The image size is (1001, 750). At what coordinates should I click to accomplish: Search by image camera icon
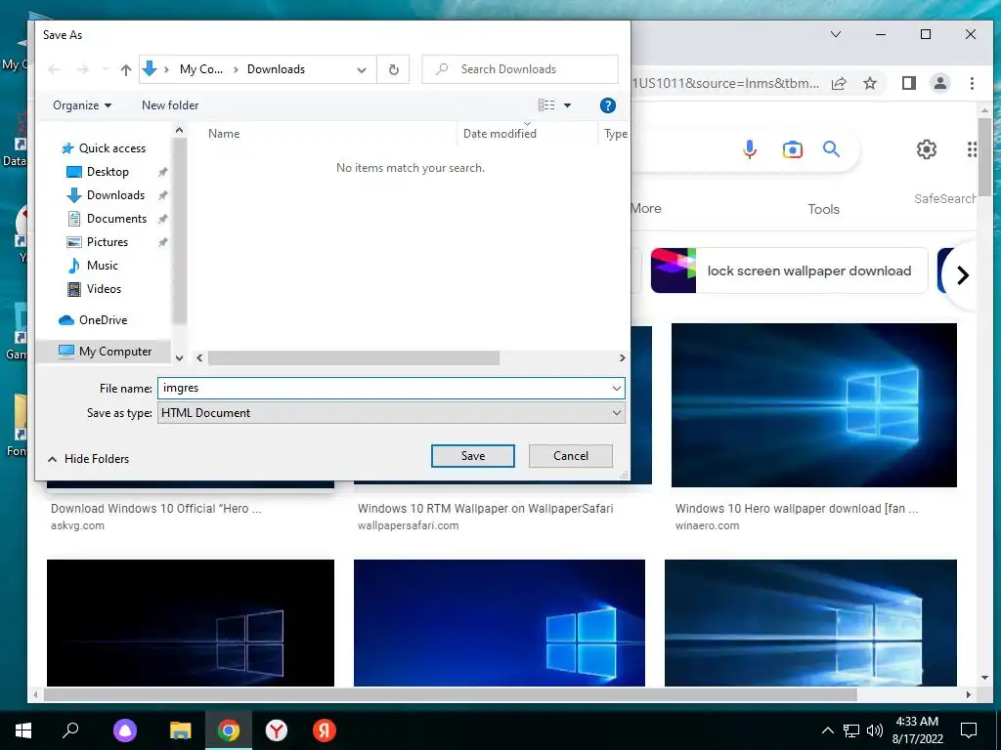tap(792, 149)
